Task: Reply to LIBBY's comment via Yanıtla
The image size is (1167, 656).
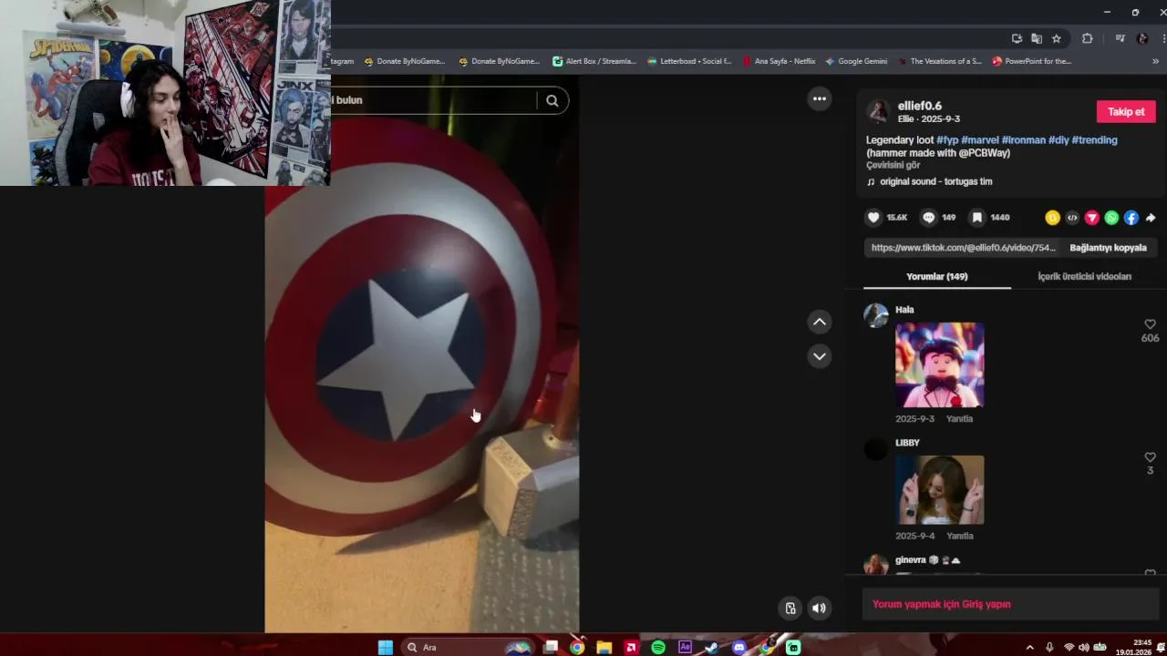Action: click(959, 537)
